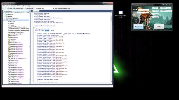Select the Form1 class in the tree
The image size is (179, 100).
(x=10, y=20)
